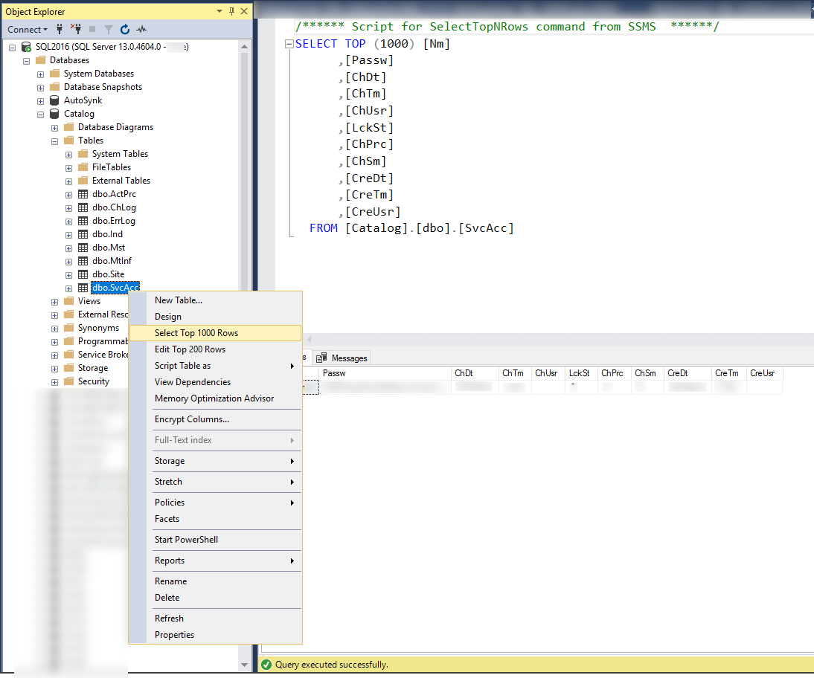Refresh the Object Explorer using toolbar icon
The height and width of the screenshot is (678, 814).
click(x=125, y=30)
